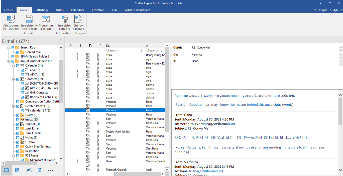Click the Deleted Items trash folder icon

pyautogui.click(x=22, y=106)
